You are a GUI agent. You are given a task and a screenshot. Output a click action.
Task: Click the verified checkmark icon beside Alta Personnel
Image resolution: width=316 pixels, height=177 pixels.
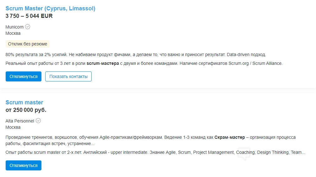[38, 121]
